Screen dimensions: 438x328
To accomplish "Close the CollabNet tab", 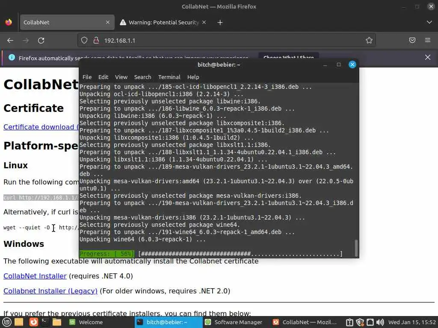I will [x=107, y=22].
